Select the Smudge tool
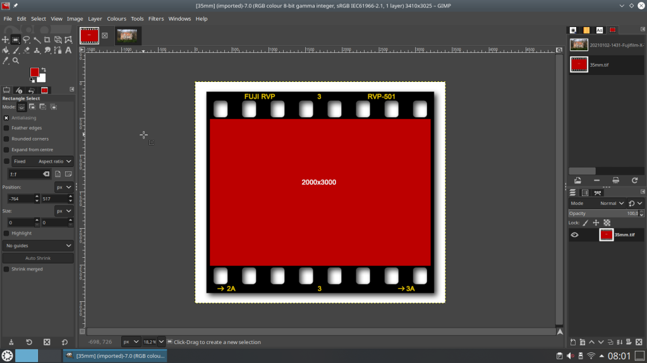The height and width of the screenshot is (363, 647). pyautogui.click(x=47, y=50)
